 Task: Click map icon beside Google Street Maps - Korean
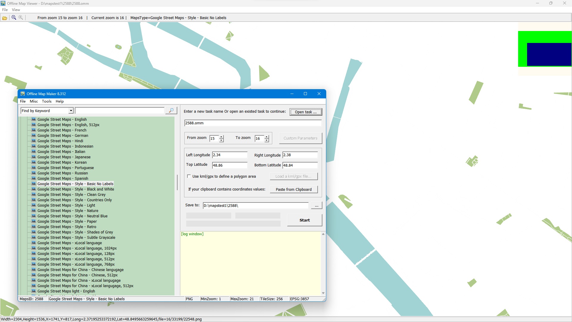34,162
